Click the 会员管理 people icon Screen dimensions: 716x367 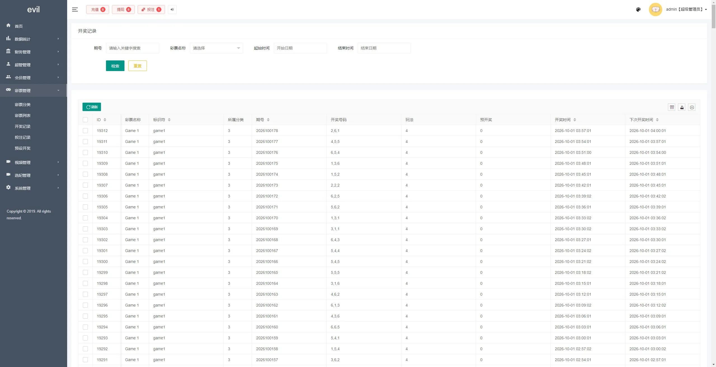tap(8, 77)
